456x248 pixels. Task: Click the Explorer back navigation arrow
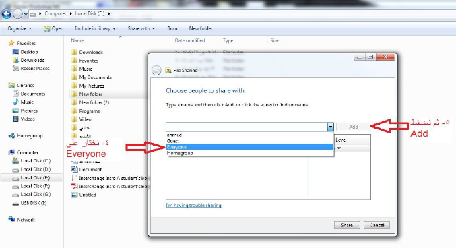[6, 13]
